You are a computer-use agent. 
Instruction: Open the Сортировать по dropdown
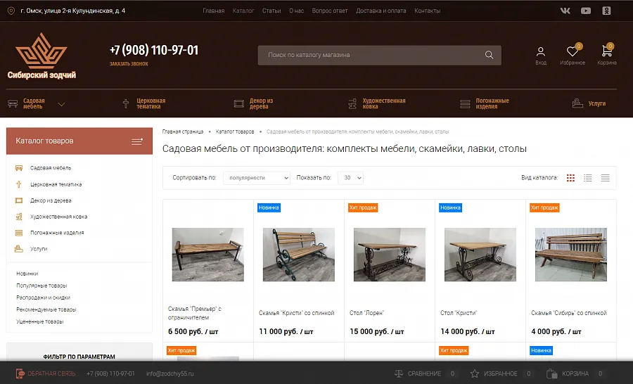click(257, 178)
